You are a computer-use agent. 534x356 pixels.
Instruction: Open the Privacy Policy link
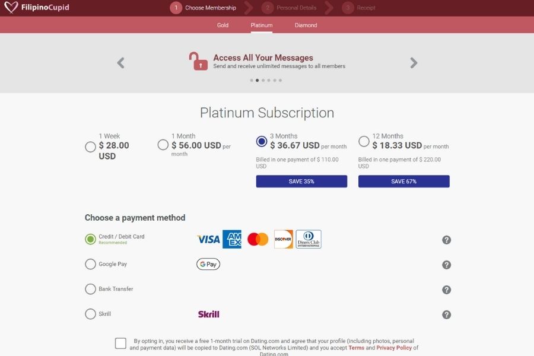393,348
